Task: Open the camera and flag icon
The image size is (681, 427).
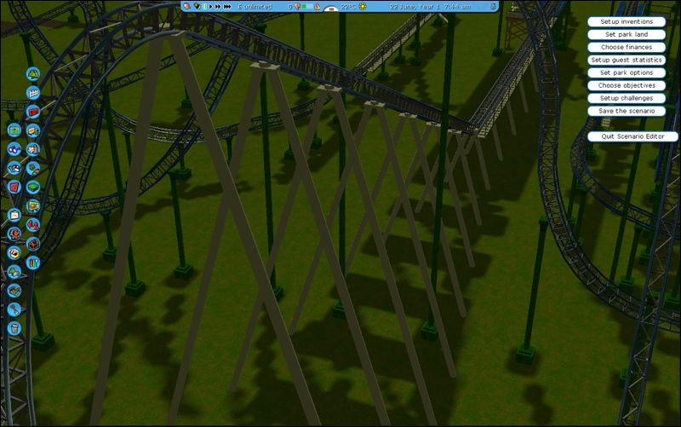Action: coord(14,168)
